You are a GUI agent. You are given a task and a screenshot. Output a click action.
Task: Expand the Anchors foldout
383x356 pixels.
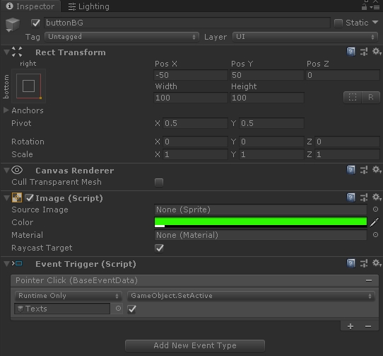(6, 110)
